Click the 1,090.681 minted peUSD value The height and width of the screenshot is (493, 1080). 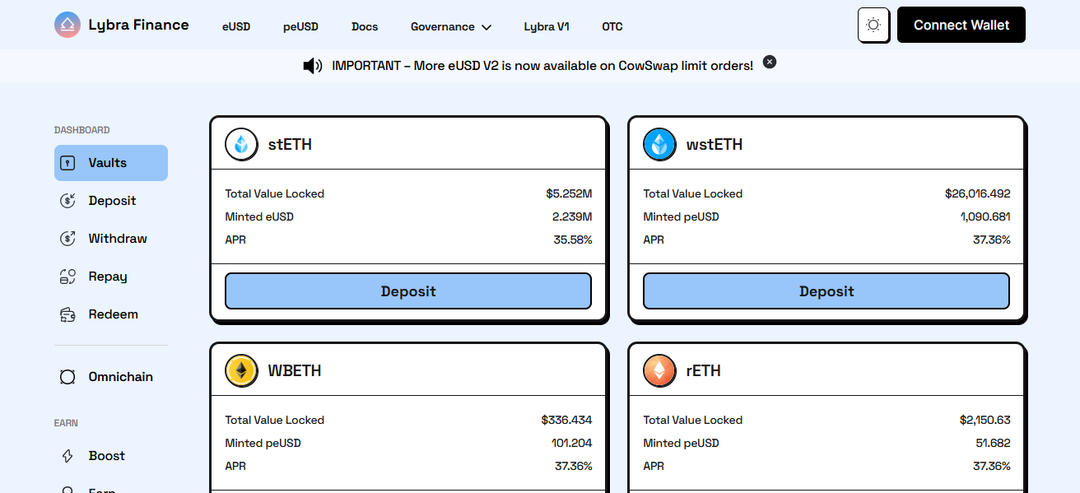click(x=985, y=216)
